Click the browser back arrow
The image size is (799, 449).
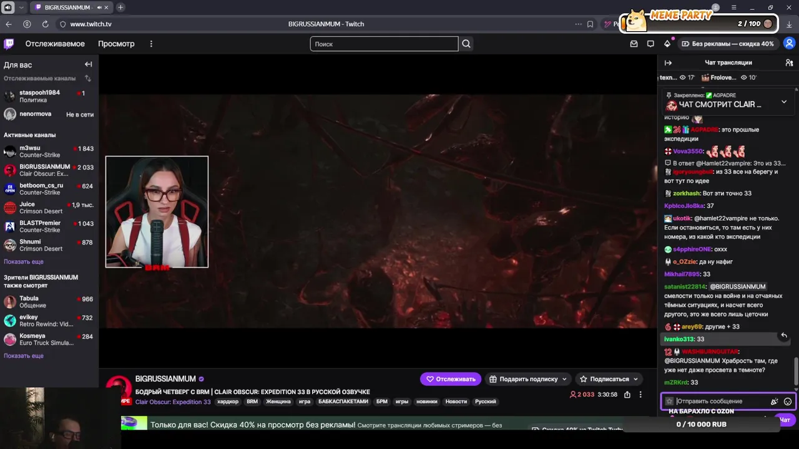click(9, 24)
